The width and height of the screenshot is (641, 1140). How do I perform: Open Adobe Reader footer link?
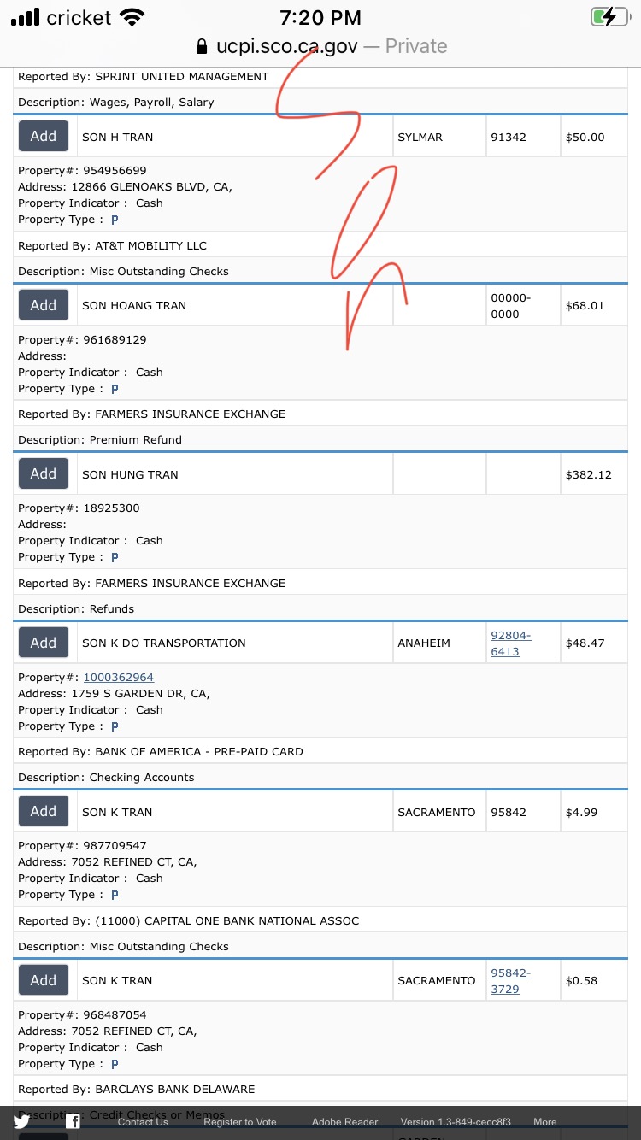tap(344, 1122)
